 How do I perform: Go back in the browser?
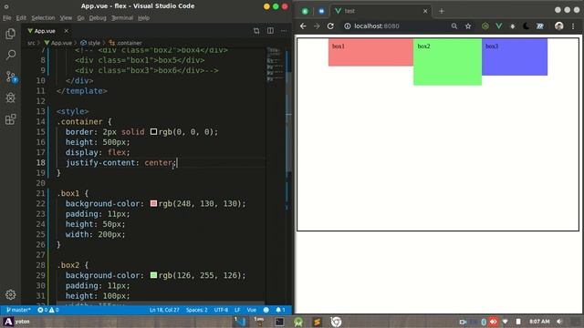[303, 26]
